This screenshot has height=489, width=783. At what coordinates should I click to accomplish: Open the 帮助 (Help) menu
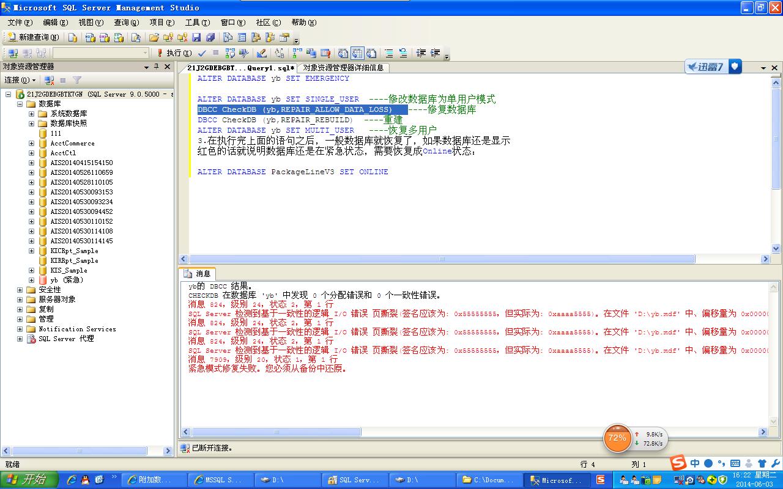coord(303,23)
